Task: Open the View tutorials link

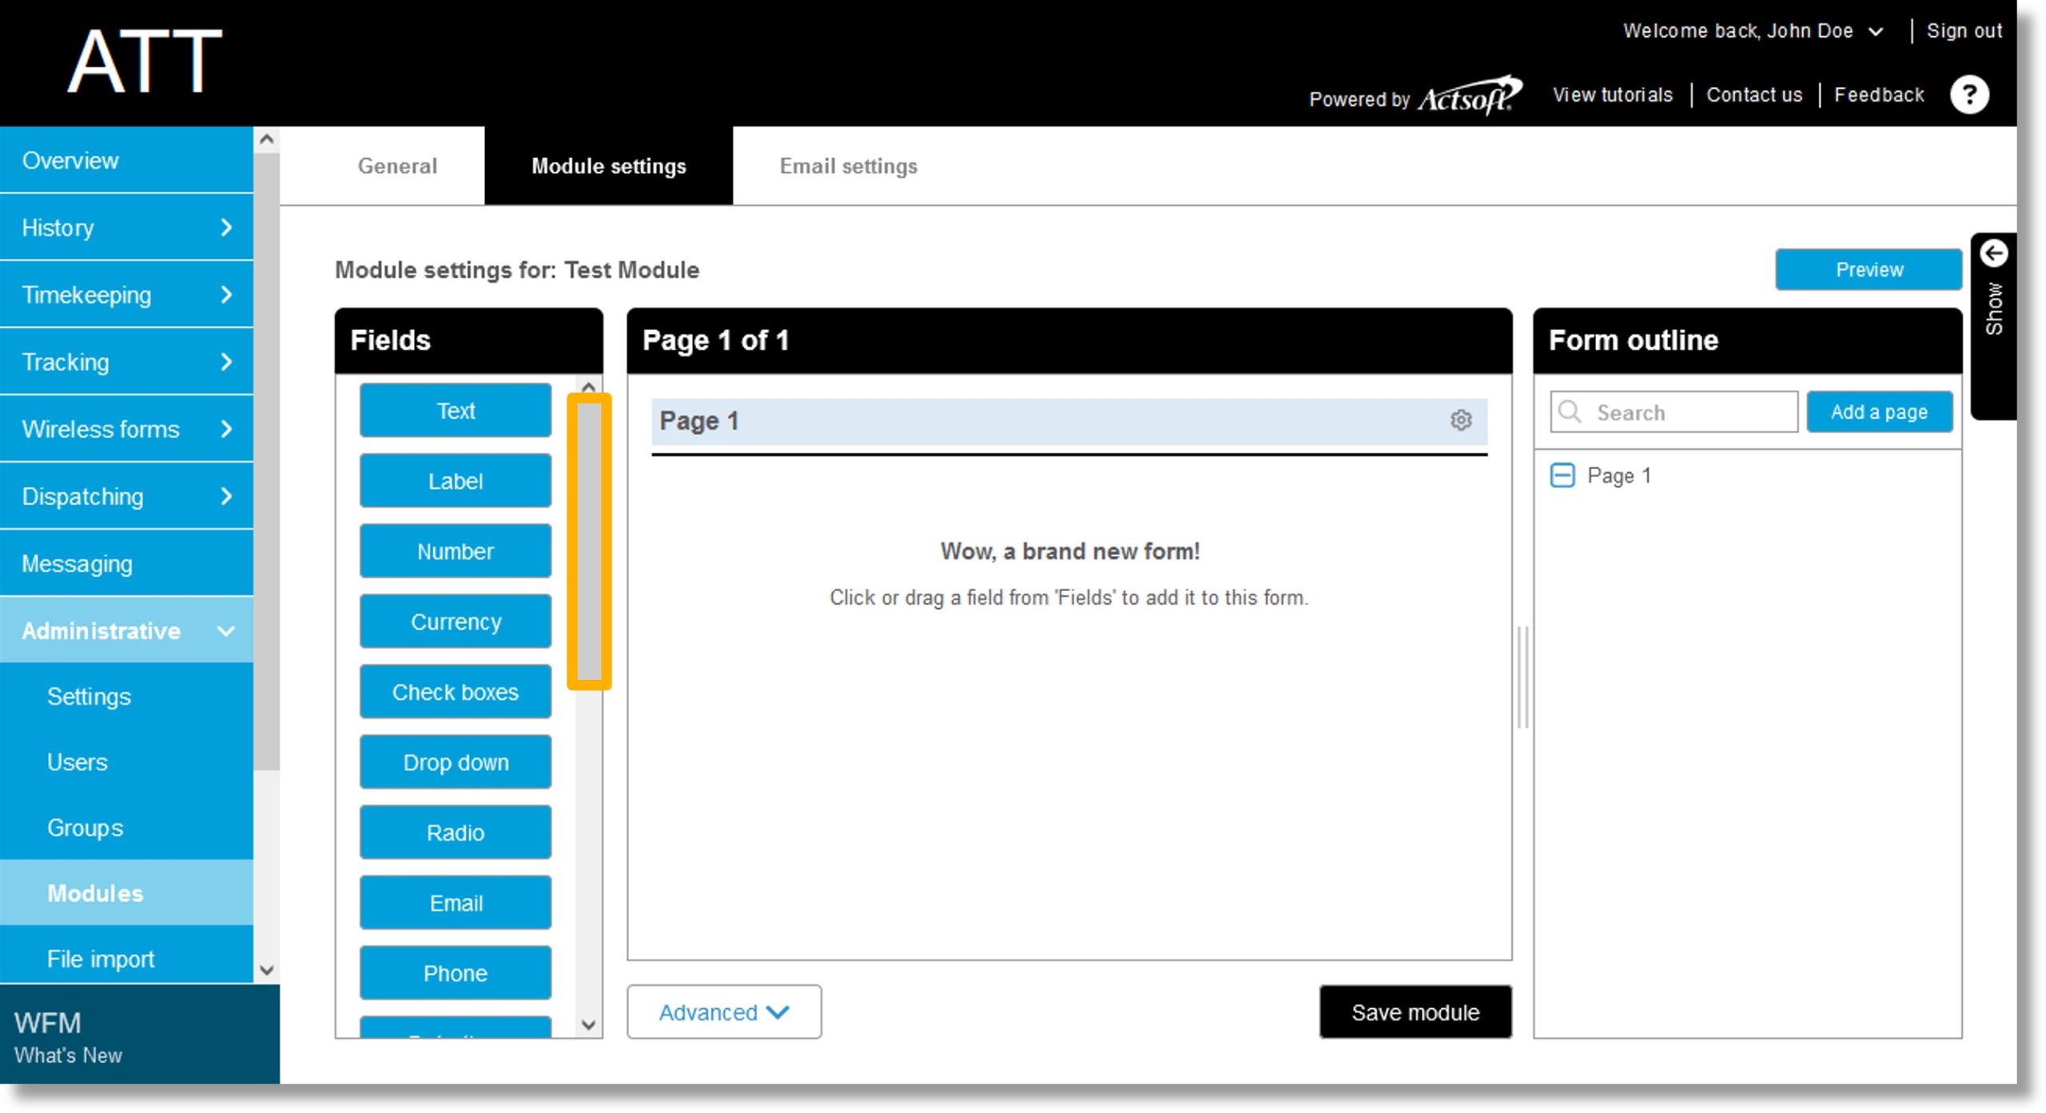Action: (1612, 95)
